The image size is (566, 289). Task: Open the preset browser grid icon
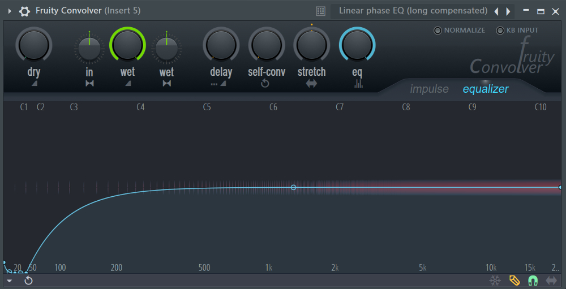[320, 11]
